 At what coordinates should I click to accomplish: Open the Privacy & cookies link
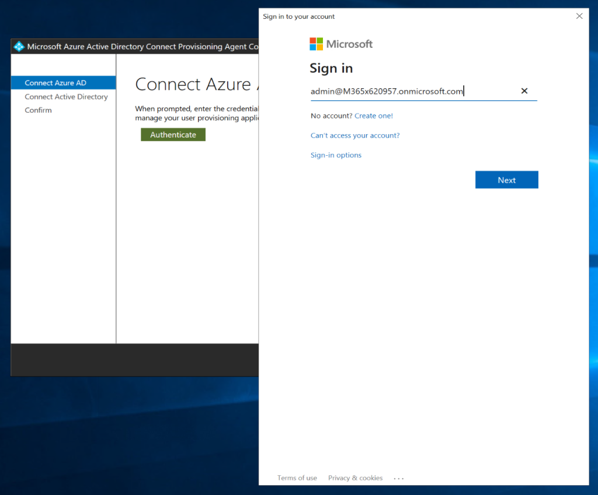(x=355, y=478)
